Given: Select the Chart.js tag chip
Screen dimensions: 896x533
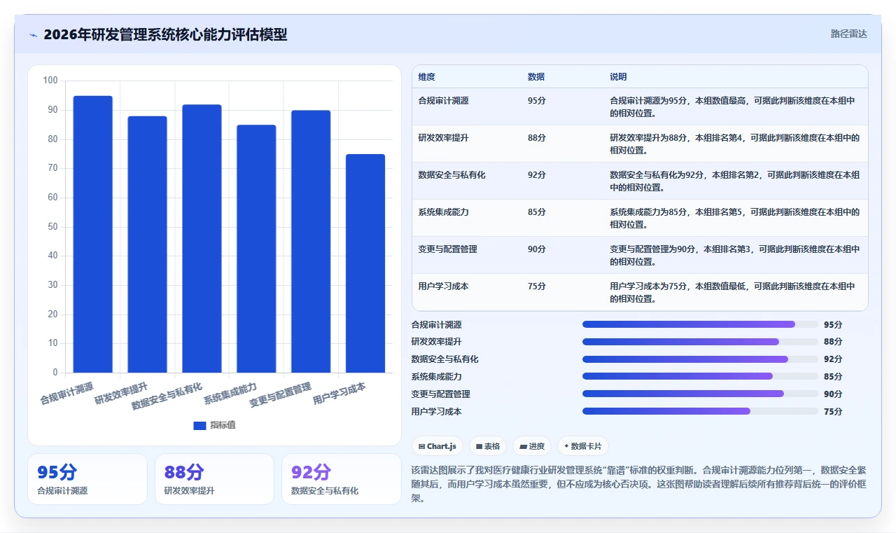Looking at the screenshot, I should pos(437,446).
